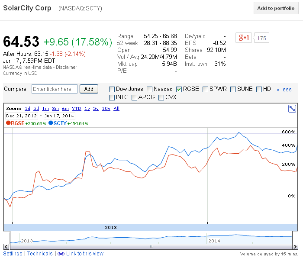Uncheck the RGSE comparison checkbox
This screenshot has width=303, height=258.
tap(179, 89)
